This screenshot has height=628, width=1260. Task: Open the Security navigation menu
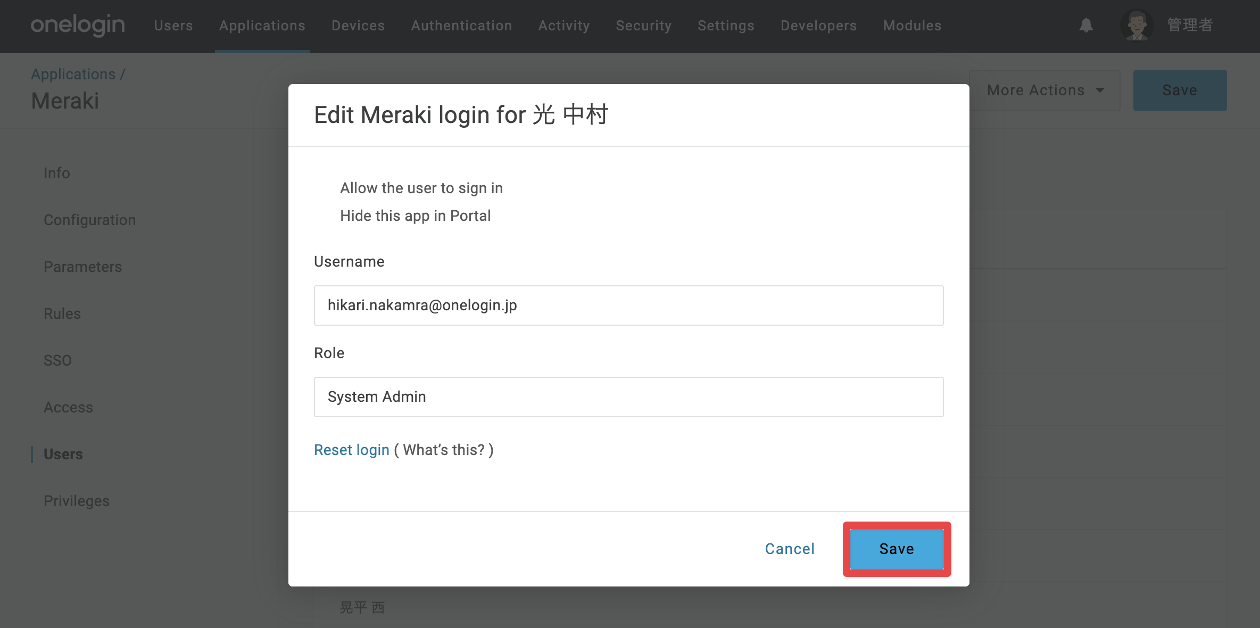(x=644, y=26)
